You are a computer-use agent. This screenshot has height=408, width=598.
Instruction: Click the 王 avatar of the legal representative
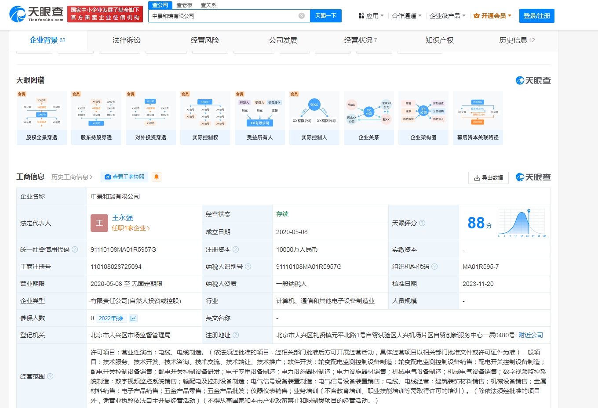[99, 223]
